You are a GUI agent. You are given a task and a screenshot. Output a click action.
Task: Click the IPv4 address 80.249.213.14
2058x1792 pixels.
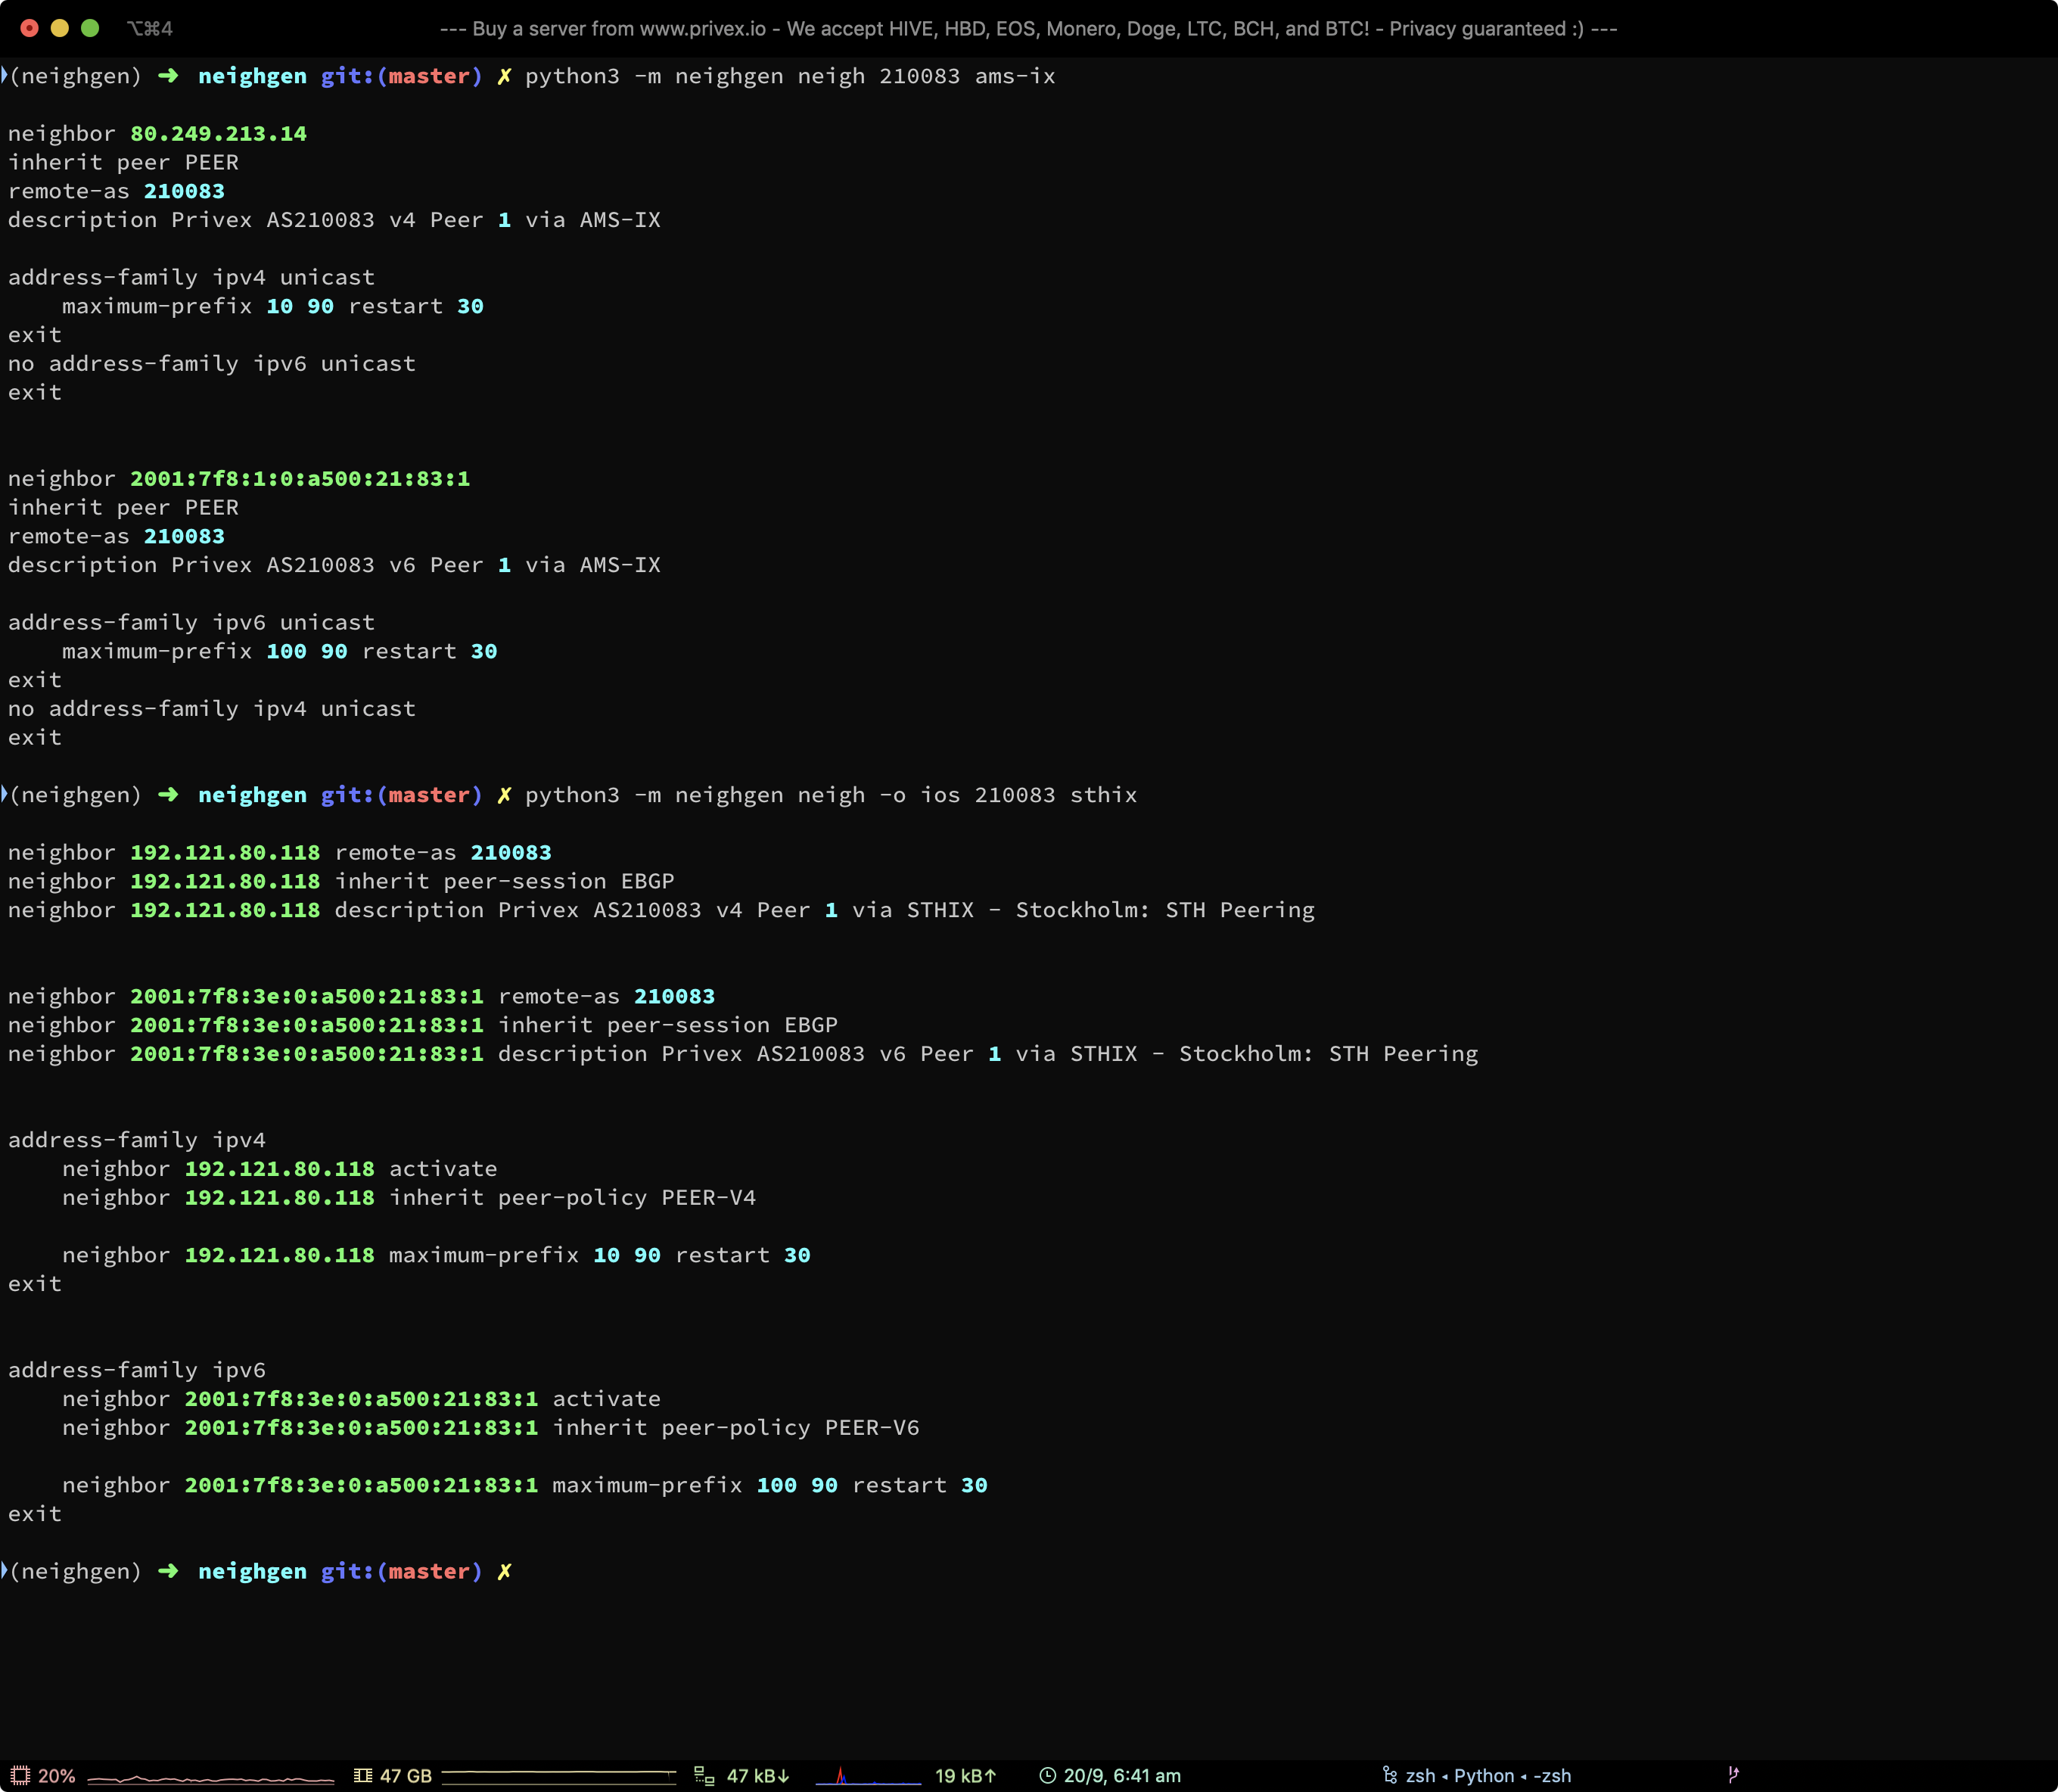(x=218, y=133)
